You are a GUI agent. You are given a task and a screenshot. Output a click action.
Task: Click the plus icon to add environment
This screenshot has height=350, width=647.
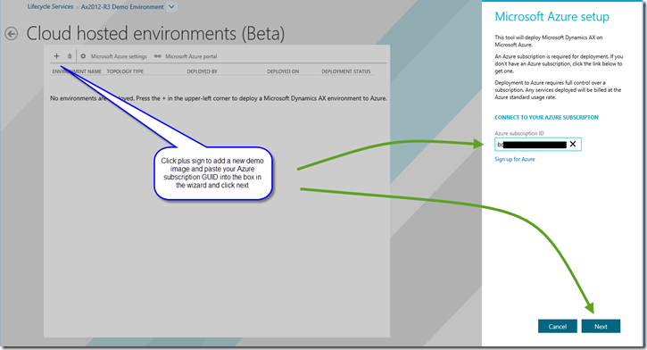(56, 56)
